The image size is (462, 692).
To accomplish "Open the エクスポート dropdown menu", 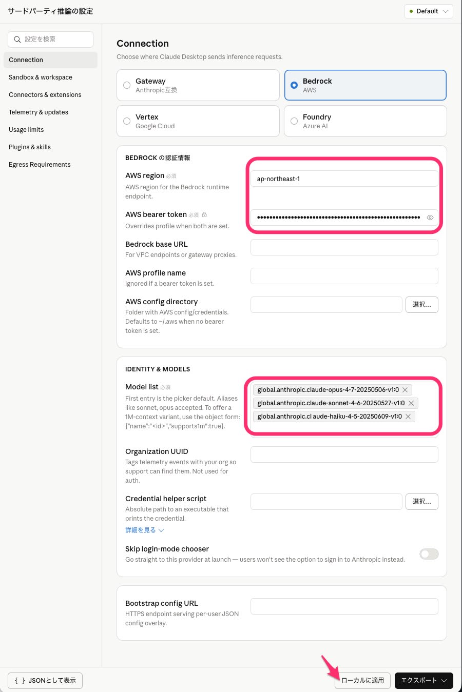I will click(x=423, y=680).
